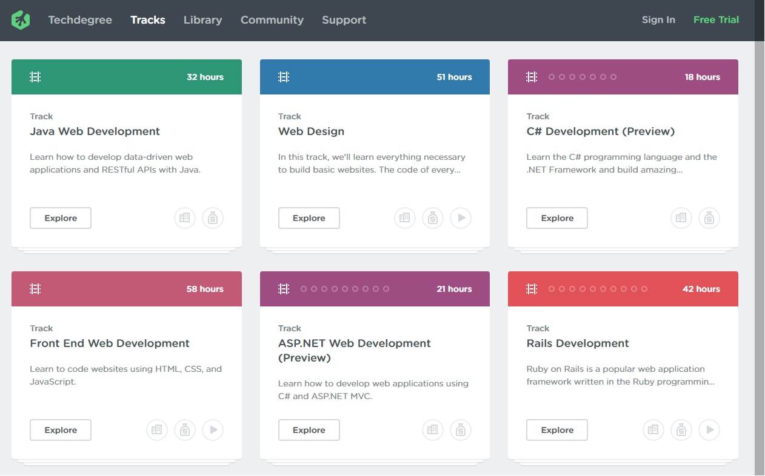This screenshot has width=765, height=476.
Task: Click the Java Web Development title
Action: pos(95,131)
